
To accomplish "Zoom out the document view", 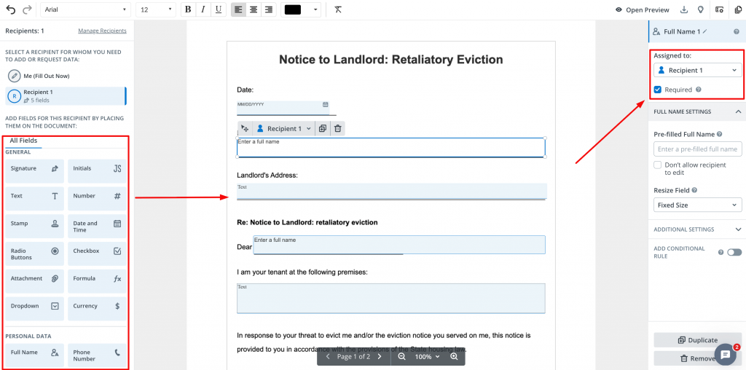I will coord(402,357).
